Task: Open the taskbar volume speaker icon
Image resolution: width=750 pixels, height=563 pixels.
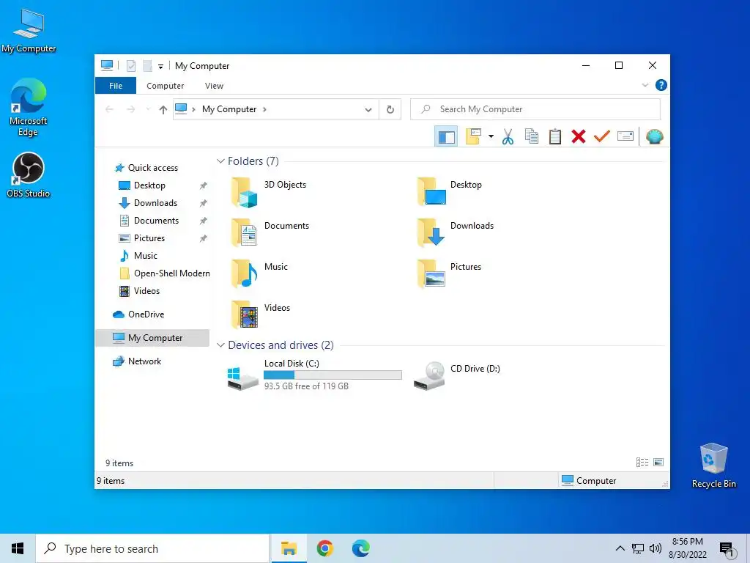Action: point(656,548)
